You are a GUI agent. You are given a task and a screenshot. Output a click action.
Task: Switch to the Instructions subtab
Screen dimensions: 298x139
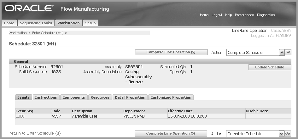point(46,97)
